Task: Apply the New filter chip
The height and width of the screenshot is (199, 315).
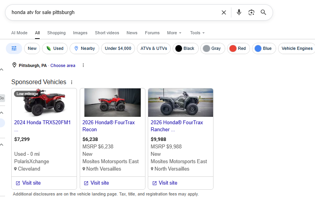Action: coord(32,48)
